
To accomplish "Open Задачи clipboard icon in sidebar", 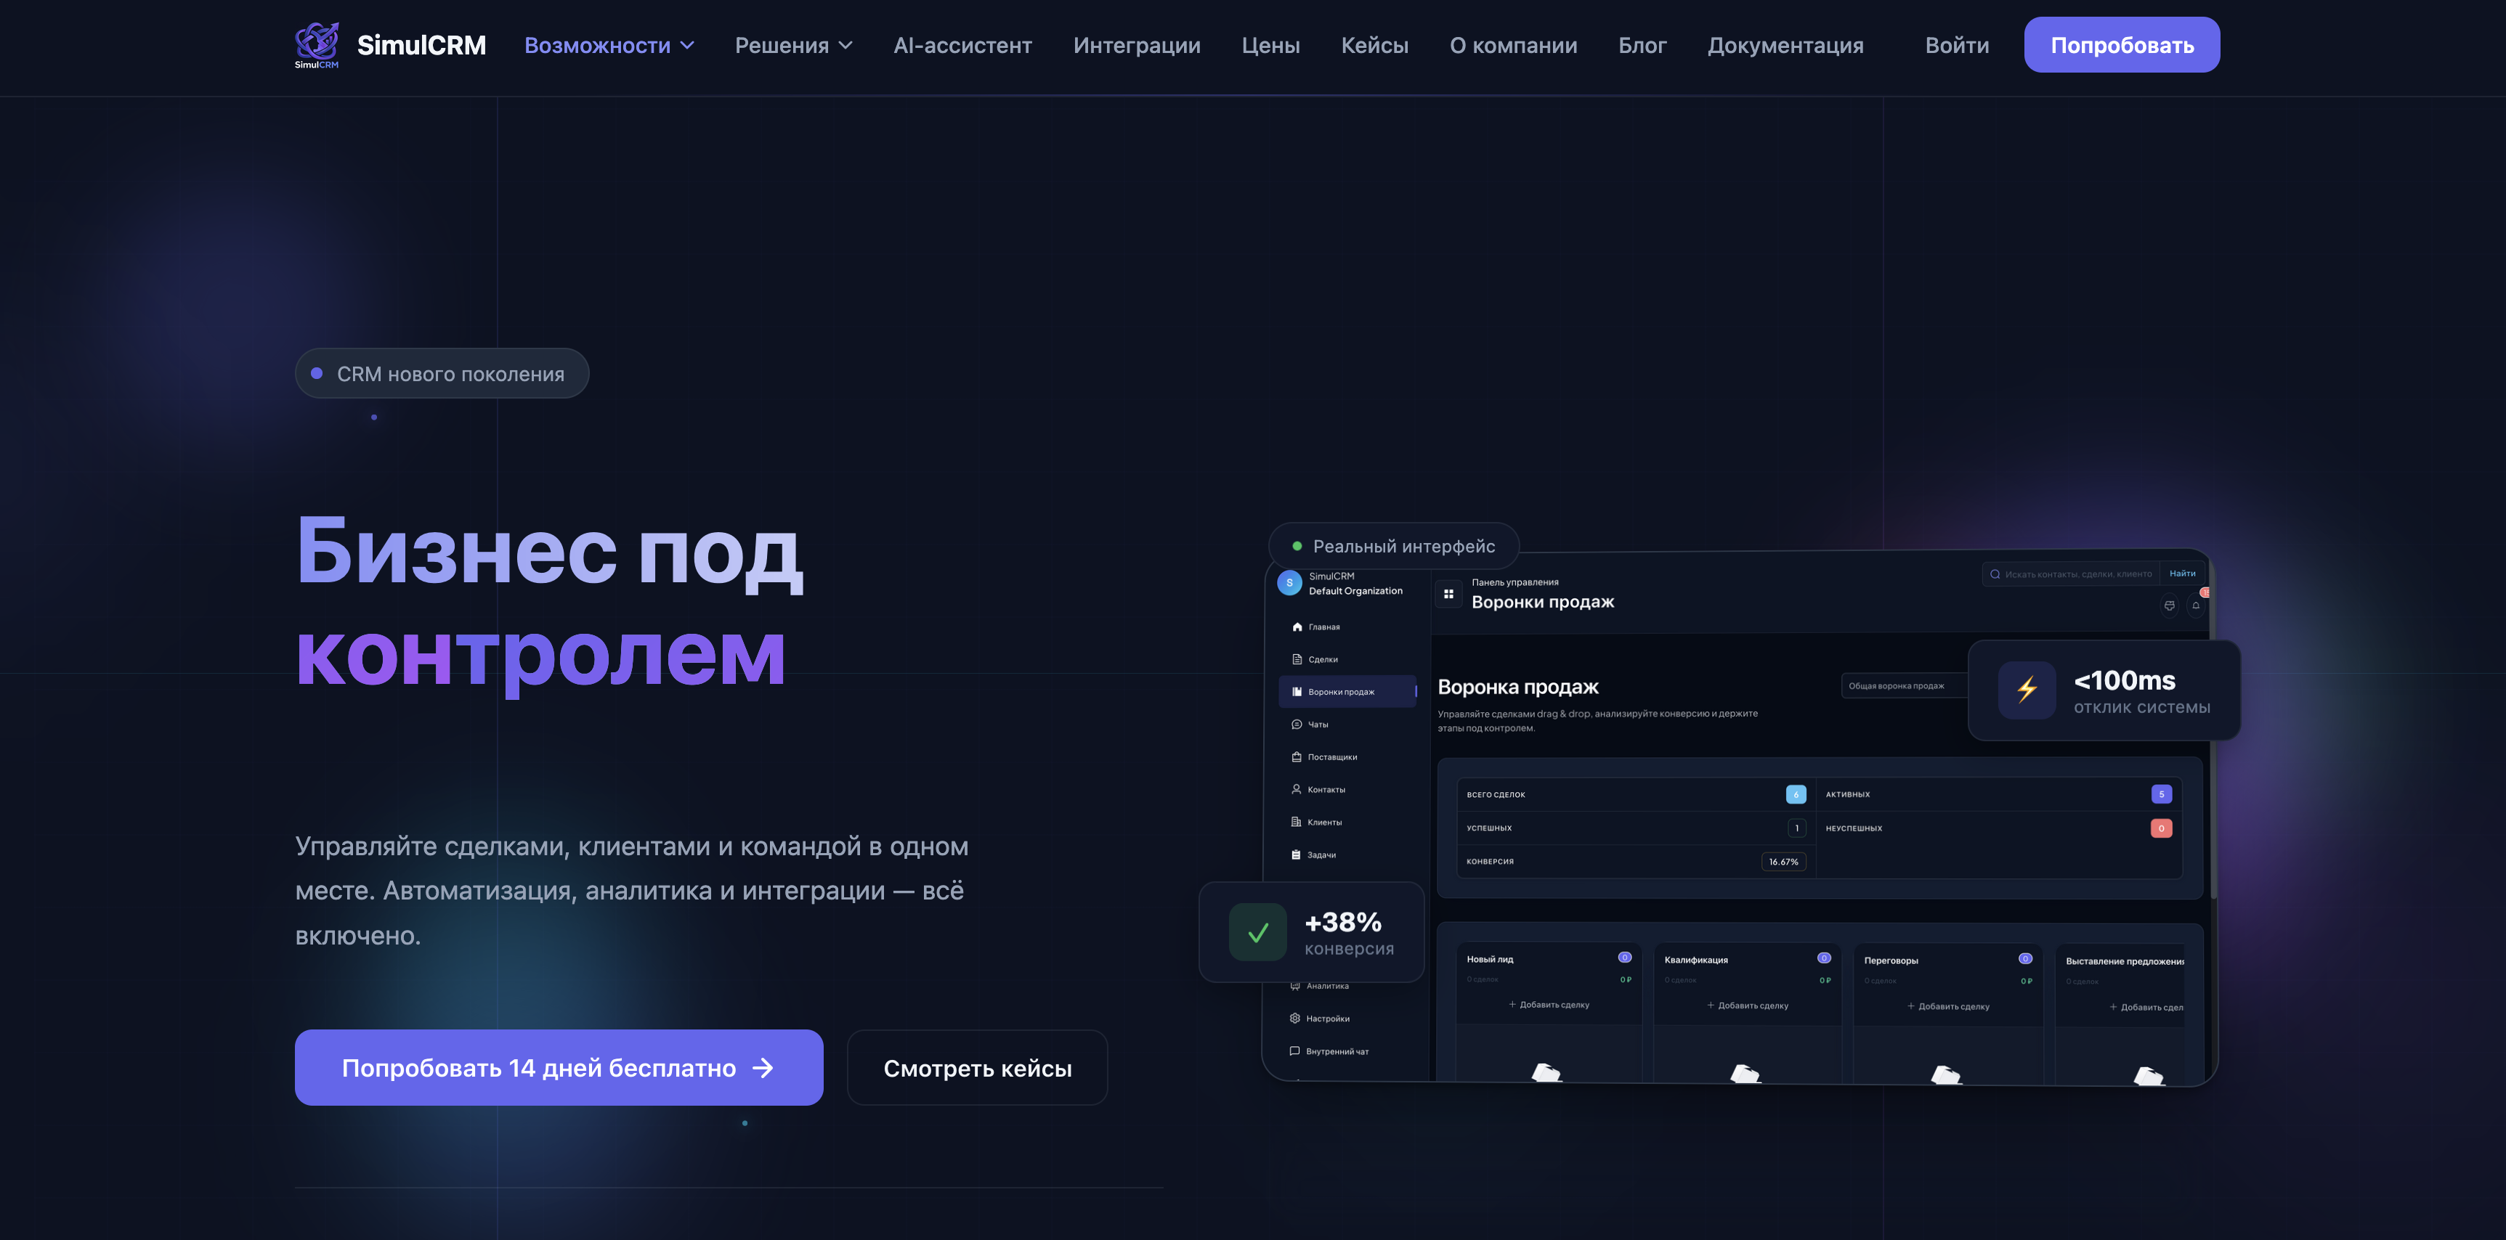I will click(x=1296, y=855).
